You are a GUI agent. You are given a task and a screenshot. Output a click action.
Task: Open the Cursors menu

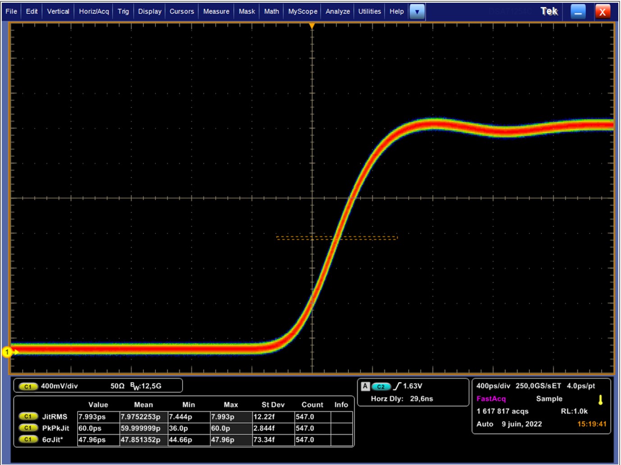coord(182,11)
